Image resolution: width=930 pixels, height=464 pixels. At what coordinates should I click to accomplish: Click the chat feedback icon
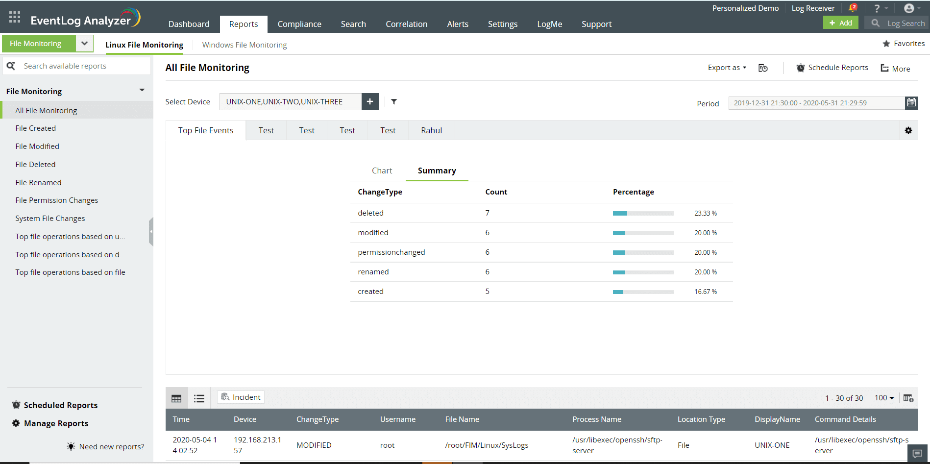click(918, 453)
